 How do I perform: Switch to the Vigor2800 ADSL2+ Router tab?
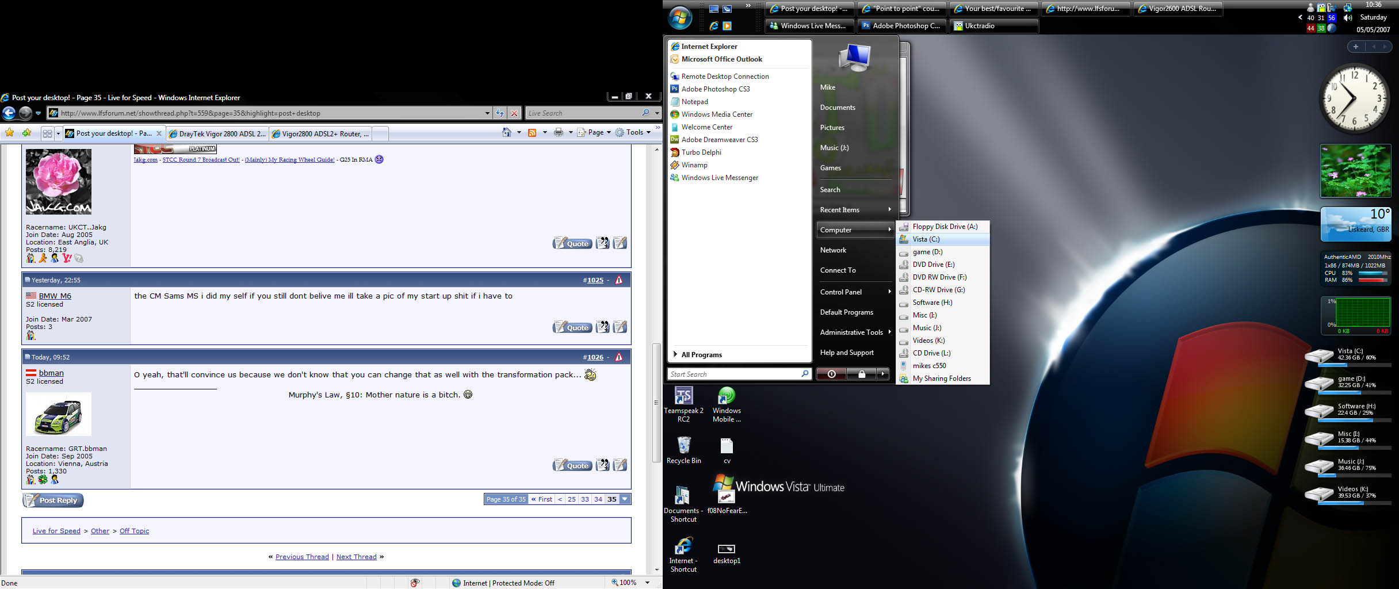point(320,134)
